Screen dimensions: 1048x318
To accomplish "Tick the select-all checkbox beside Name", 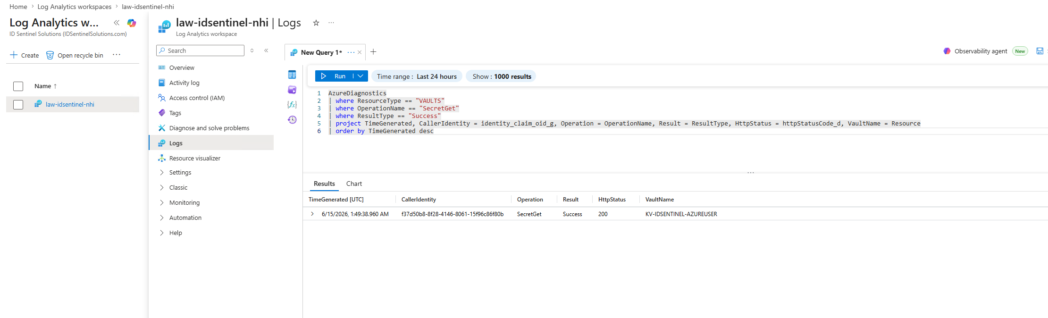I will pyautogui.click(x=18, y=86).
